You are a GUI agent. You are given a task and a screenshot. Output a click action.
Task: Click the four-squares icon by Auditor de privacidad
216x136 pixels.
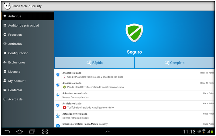5,25
